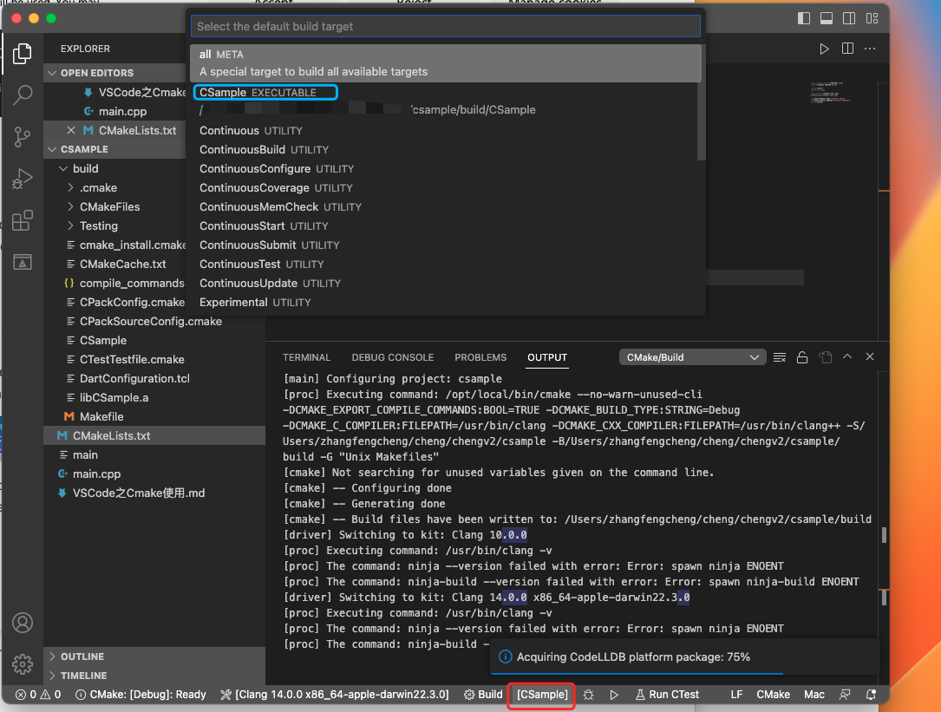The image size is (941, 712).
Task: Open editor More Actions ellipsis
Action: click(870, 49)
